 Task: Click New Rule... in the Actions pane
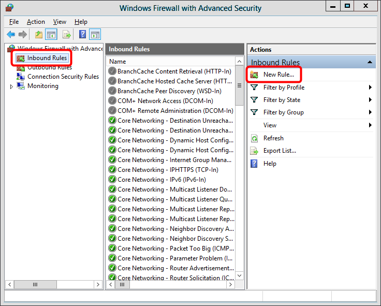[279, 75]
